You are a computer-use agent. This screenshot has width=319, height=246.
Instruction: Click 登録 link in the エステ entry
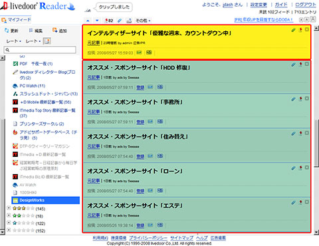pyautogui.click(x=140, y=225)
